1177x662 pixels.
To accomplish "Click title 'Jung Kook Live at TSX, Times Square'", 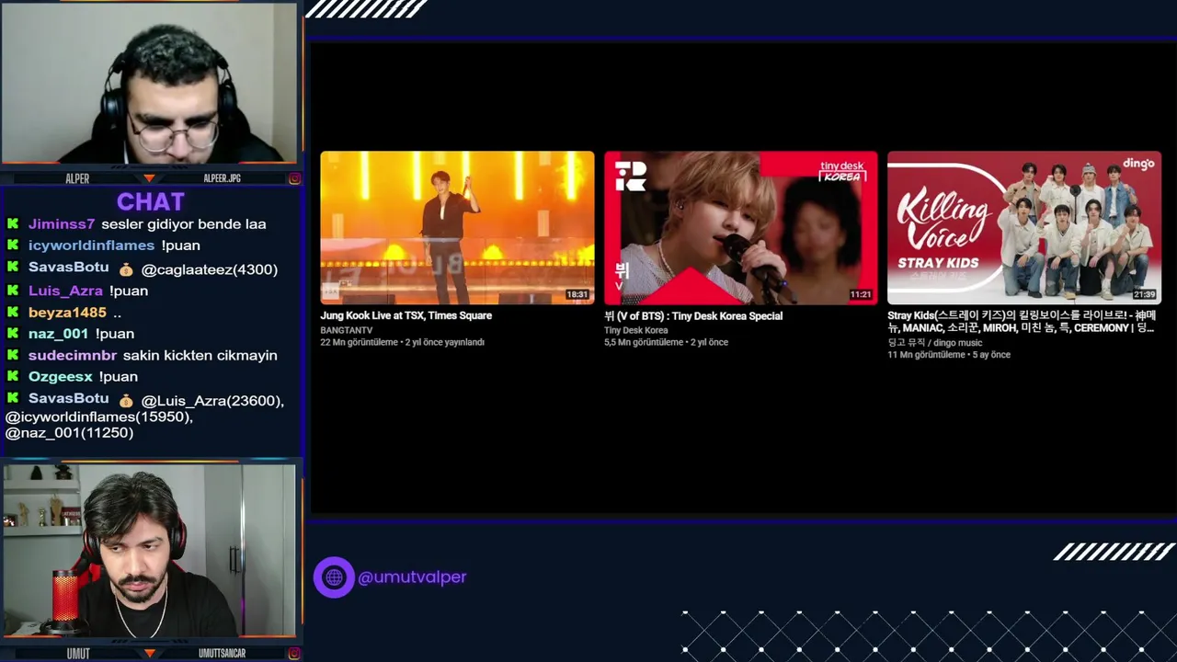I will [406, 315].
